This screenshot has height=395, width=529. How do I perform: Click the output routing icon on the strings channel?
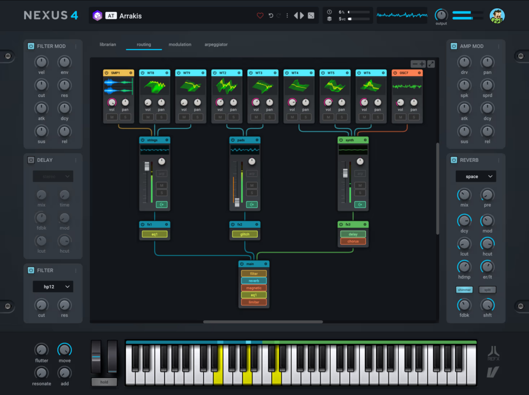[x=162, y=204]
